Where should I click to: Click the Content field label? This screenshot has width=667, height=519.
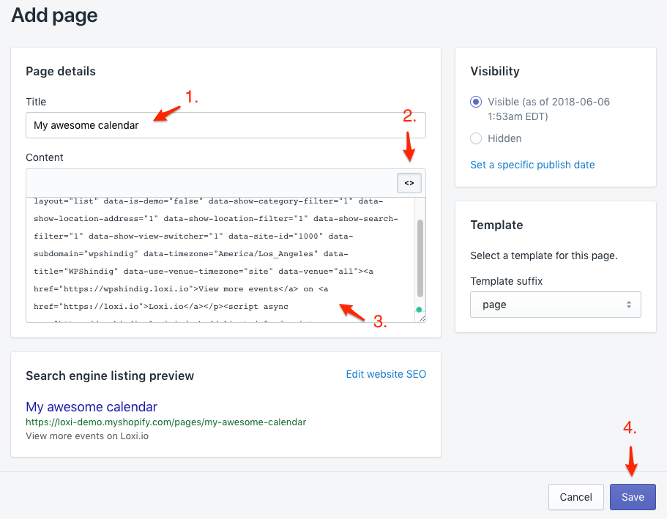pos(44,157)
